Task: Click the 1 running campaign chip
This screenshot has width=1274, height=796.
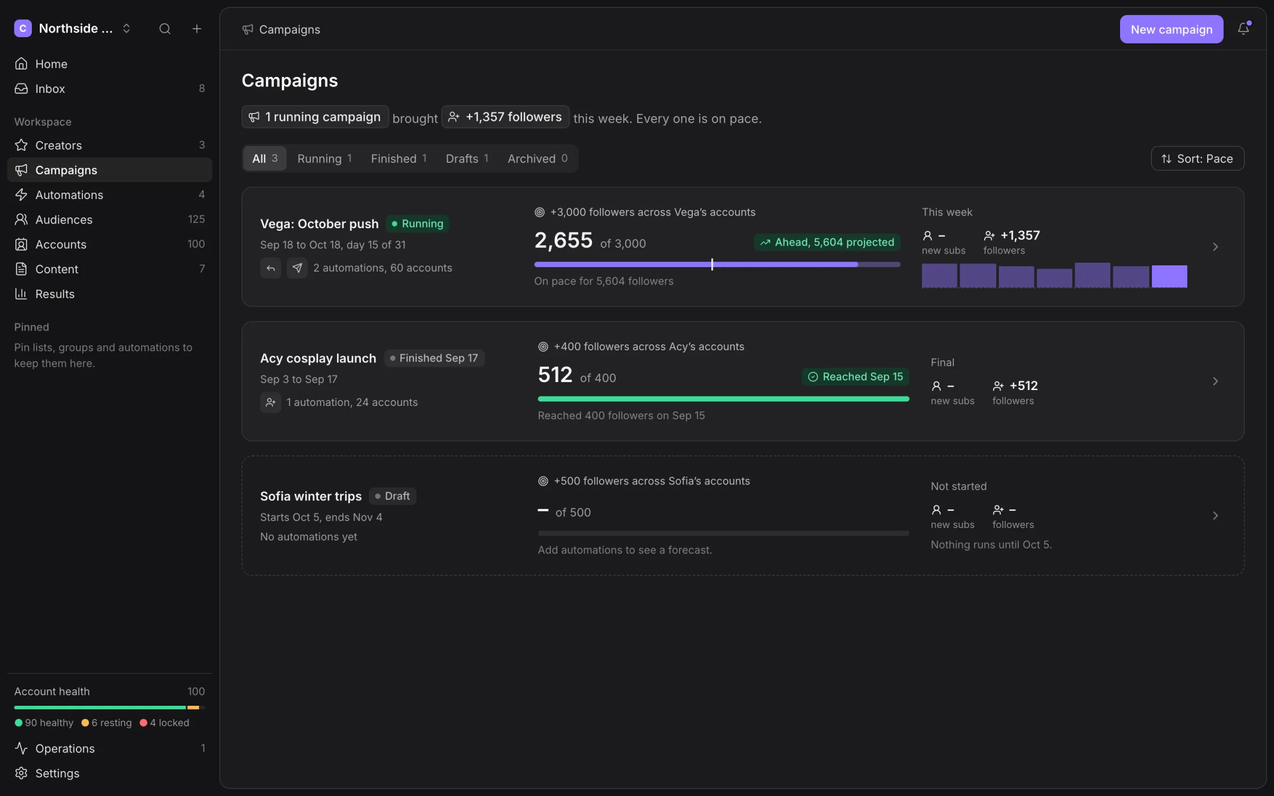Action: 315,117
